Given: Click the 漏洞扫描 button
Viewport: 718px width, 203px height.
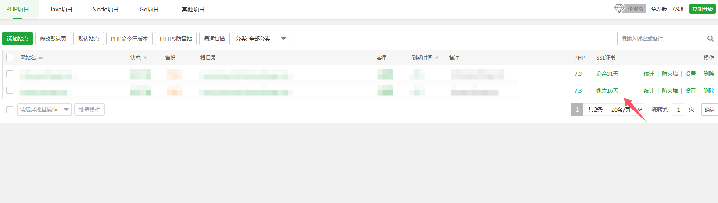Looking at the screenshot, I should point(214,39).
